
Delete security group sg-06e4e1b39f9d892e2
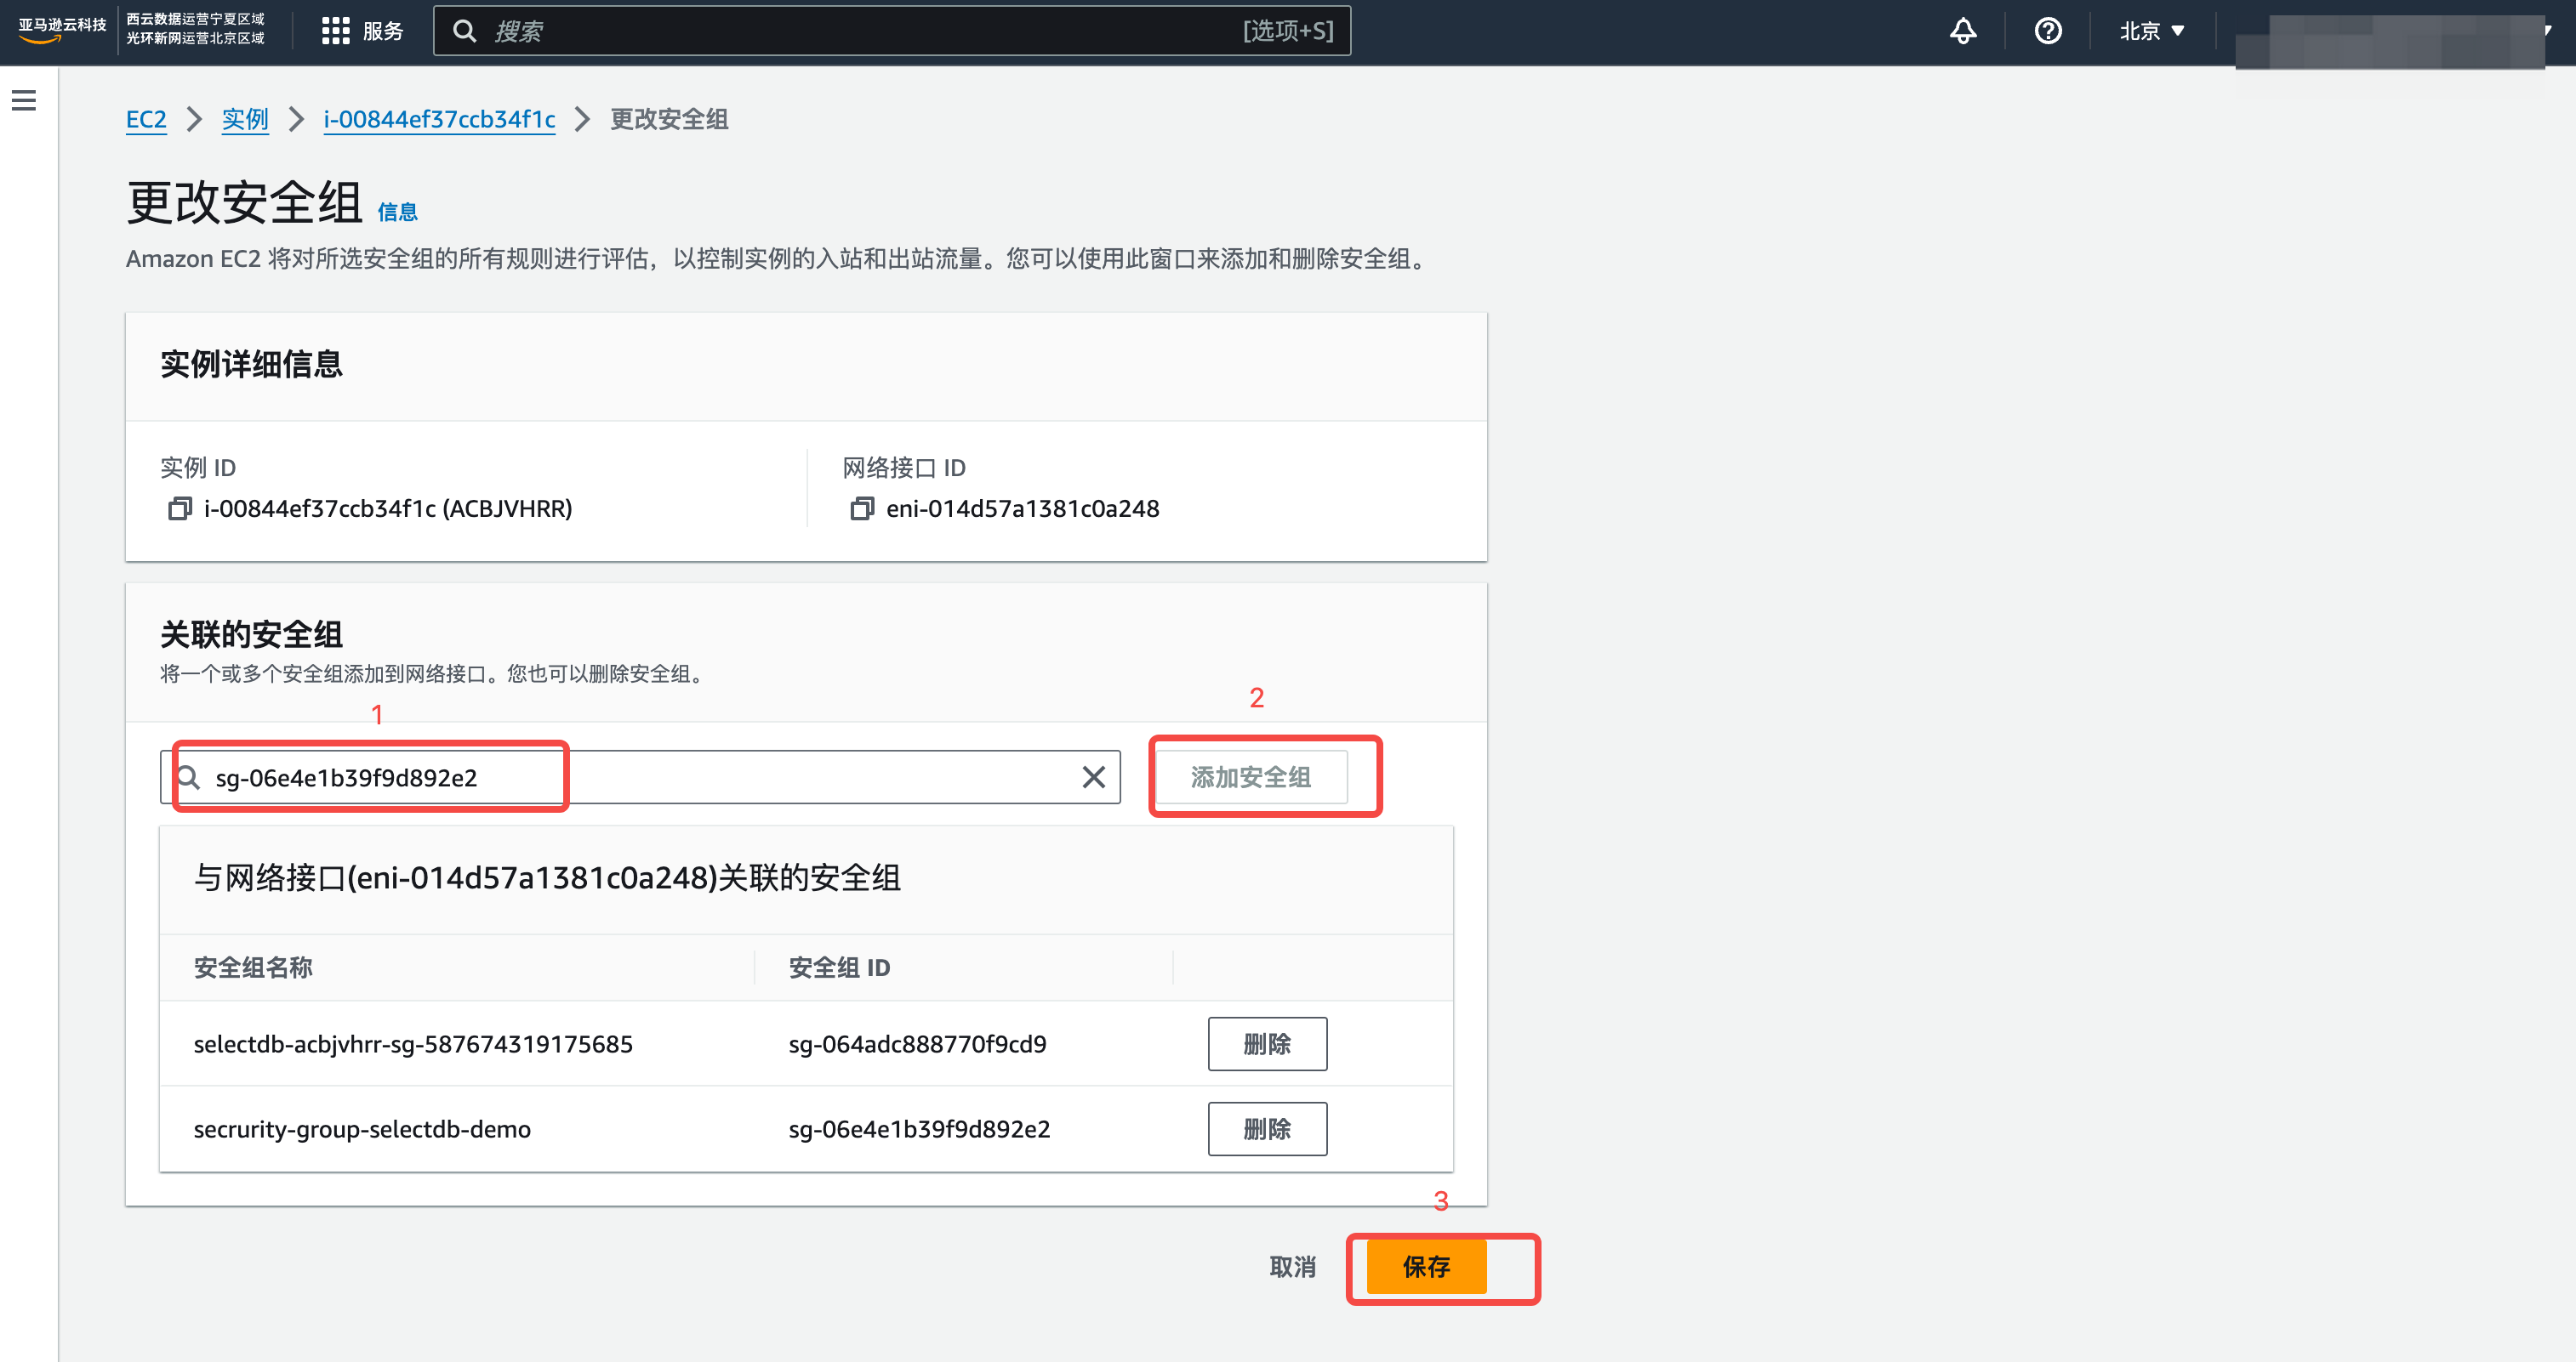coord(1267,1129)
